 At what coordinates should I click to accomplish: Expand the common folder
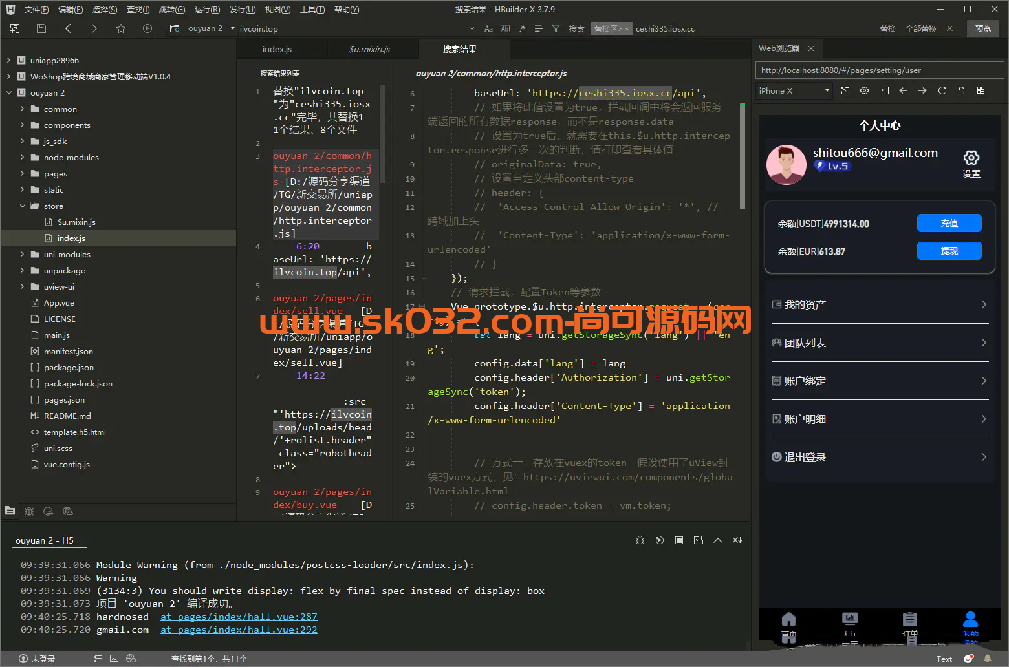22,109
